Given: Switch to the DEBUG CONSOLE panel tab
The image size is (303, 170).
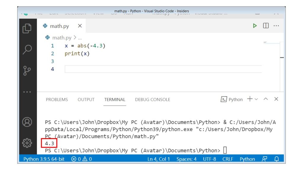Looking at the screenshot, I should point(153,100).
